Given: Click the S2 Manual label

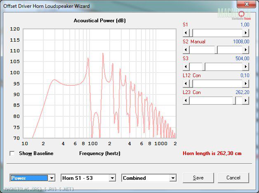Looking at the screenshot, I should [x=194, y=42].
